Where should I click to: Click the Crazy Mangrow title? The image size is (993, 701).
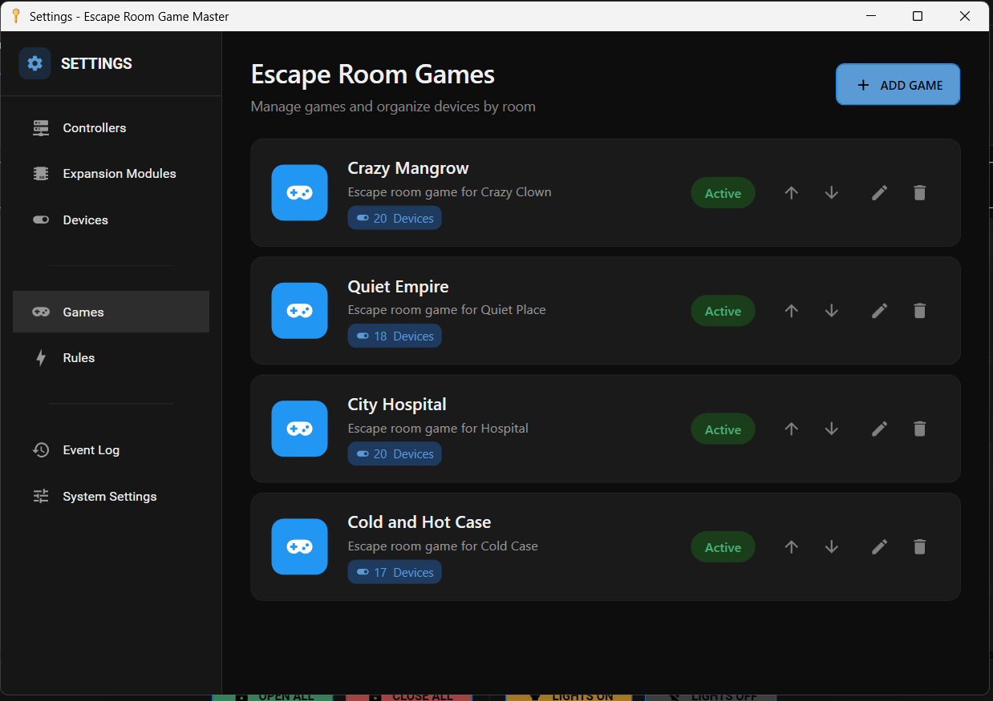tap(408, 168)
